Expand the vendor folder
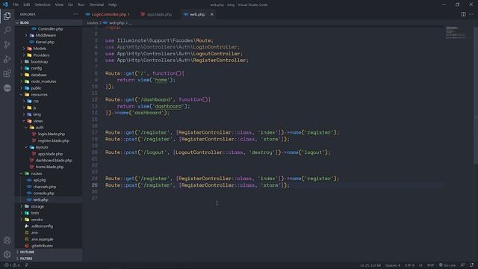Viewport: 478px width, 269px height. [x=49, y=220]
